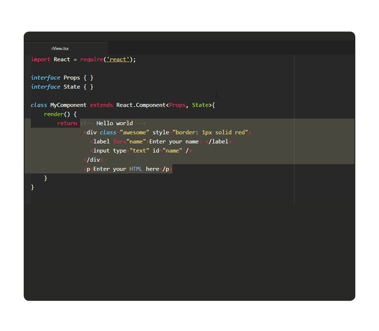This screenshot has height=331, width=379.
Task: Click the input type="text" line
Action: point(141,151)
